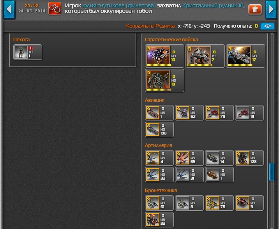The height and width of the screenshot is (229, 279).
Task: Select strategic mech unit 0 of 7
Action: [205, 56]
